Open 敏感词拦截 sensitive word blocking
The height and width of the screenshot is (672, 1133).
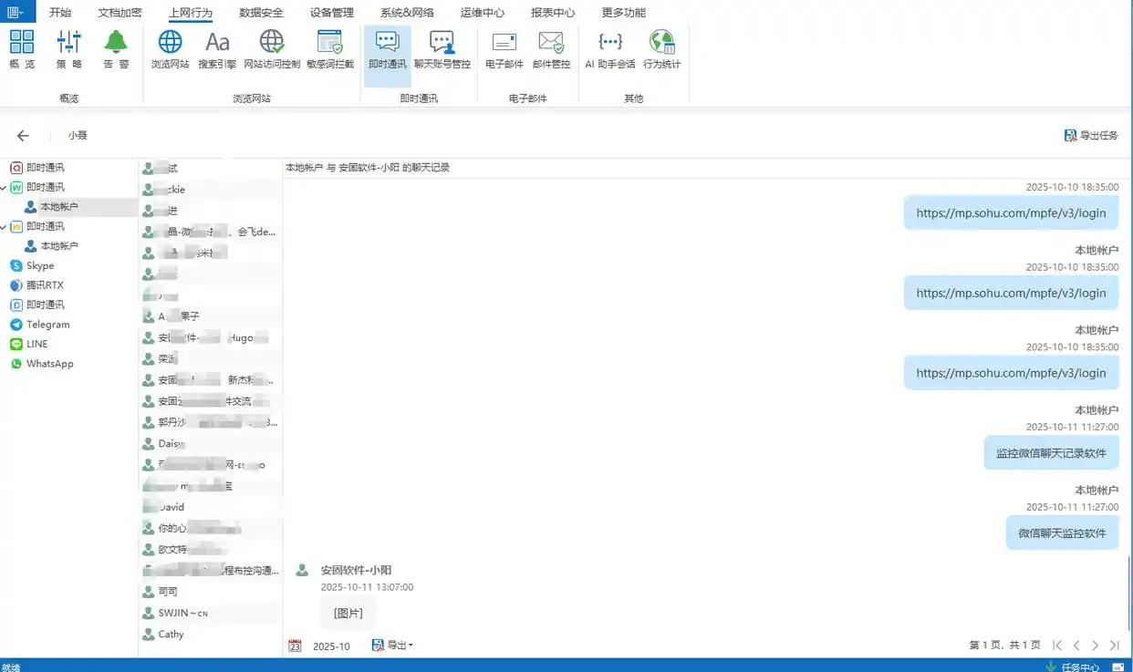329,49
